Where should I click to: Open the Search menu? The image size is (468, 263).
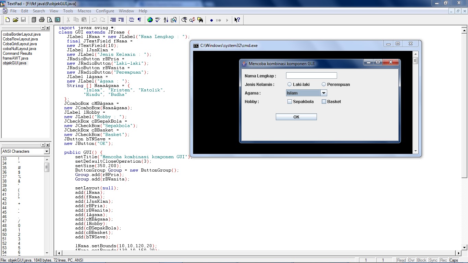click(x=39, y=11)
